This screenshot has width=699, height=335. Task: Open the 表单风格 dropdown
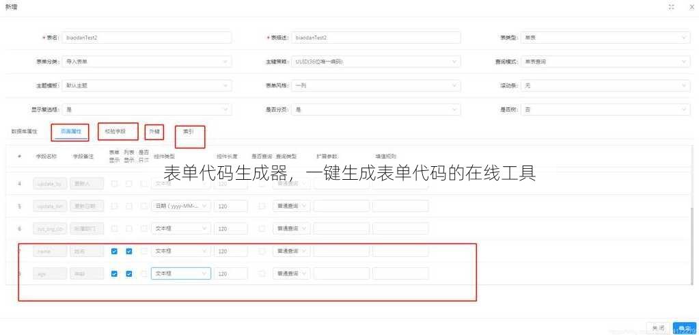click(376, 85)
